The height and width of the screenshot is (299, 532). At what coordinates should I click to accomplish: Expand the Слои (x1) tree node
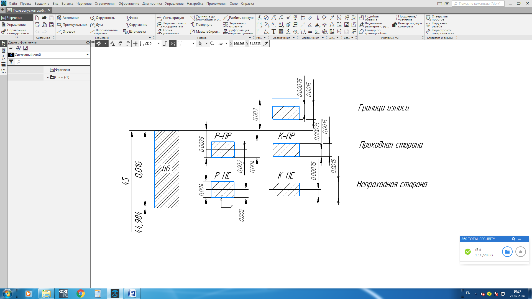click(48, 77)
